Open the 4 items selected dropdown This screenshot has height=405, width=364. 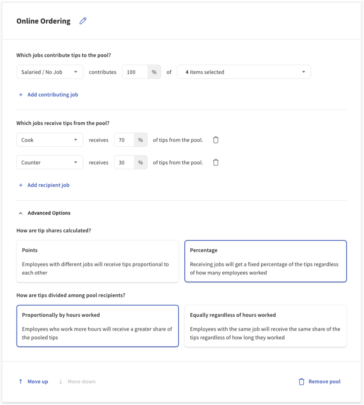244,72
